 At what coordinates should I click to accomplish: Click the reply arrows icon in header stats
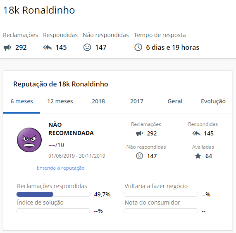(x=48, y=47)
